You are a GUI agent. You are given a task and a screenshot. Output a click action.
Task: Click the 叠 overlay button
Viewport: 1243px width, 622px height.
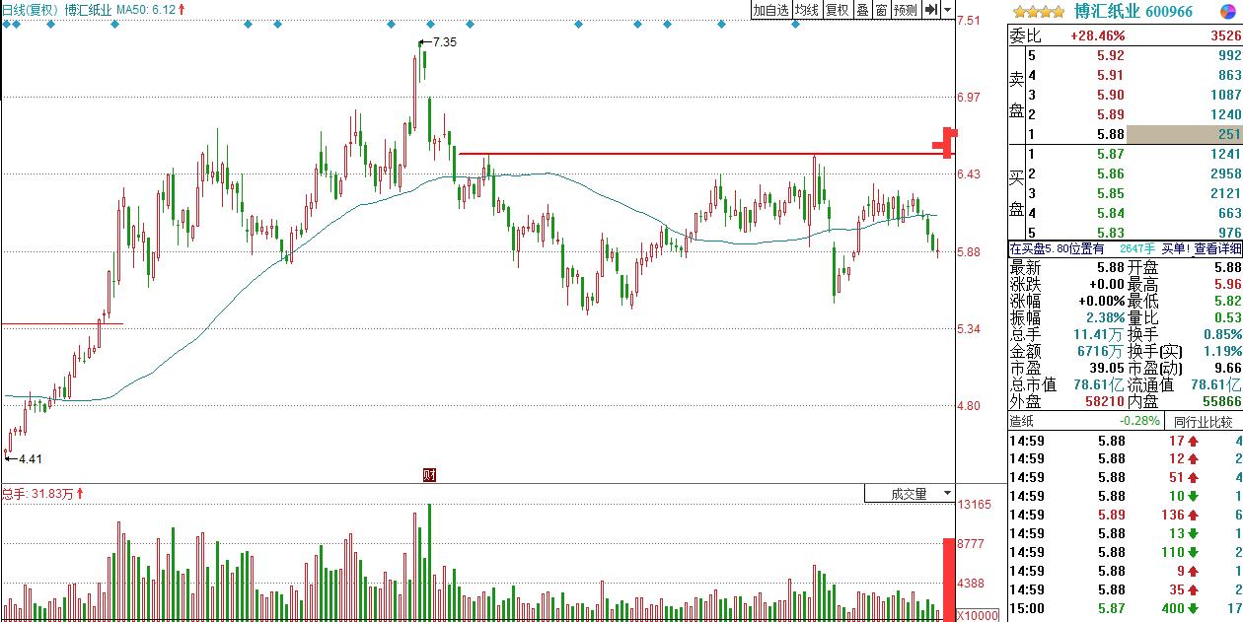tap(861, 10)
